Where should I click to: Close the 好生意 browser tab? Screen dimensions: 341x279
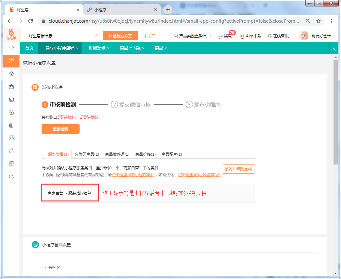tap(78, 10)
